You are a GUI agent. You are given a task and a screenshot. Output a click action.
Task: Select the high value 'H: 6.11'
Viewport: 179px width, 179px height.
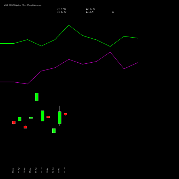coord(91,9)
